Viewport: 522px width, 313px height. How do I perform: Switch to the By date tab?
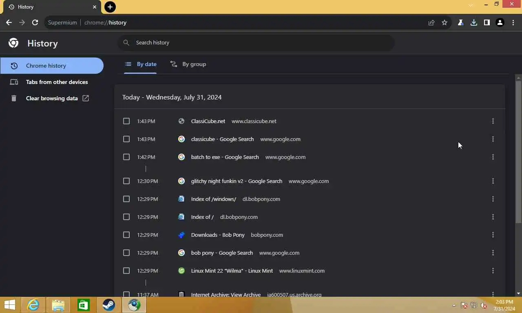click(x=140, y=64)
